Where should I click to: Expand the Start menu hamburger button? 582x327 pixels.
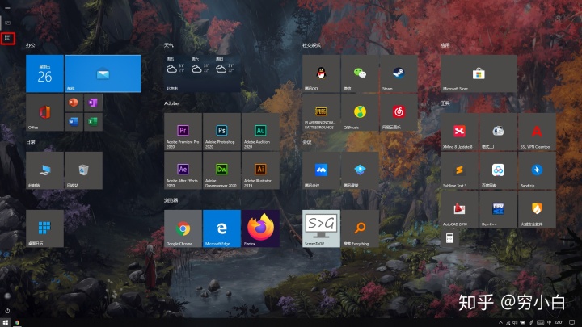pyautogui.click(x=7, y=9)
